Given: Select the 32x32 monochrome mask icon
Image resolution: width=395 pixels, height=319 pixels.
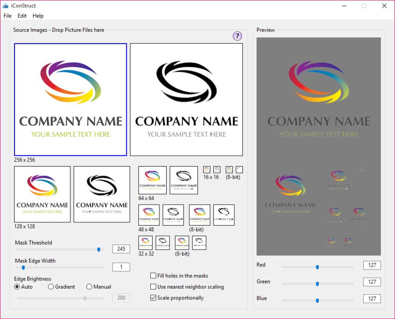Looking at the screenshot, I should click(x=163, y=242).
